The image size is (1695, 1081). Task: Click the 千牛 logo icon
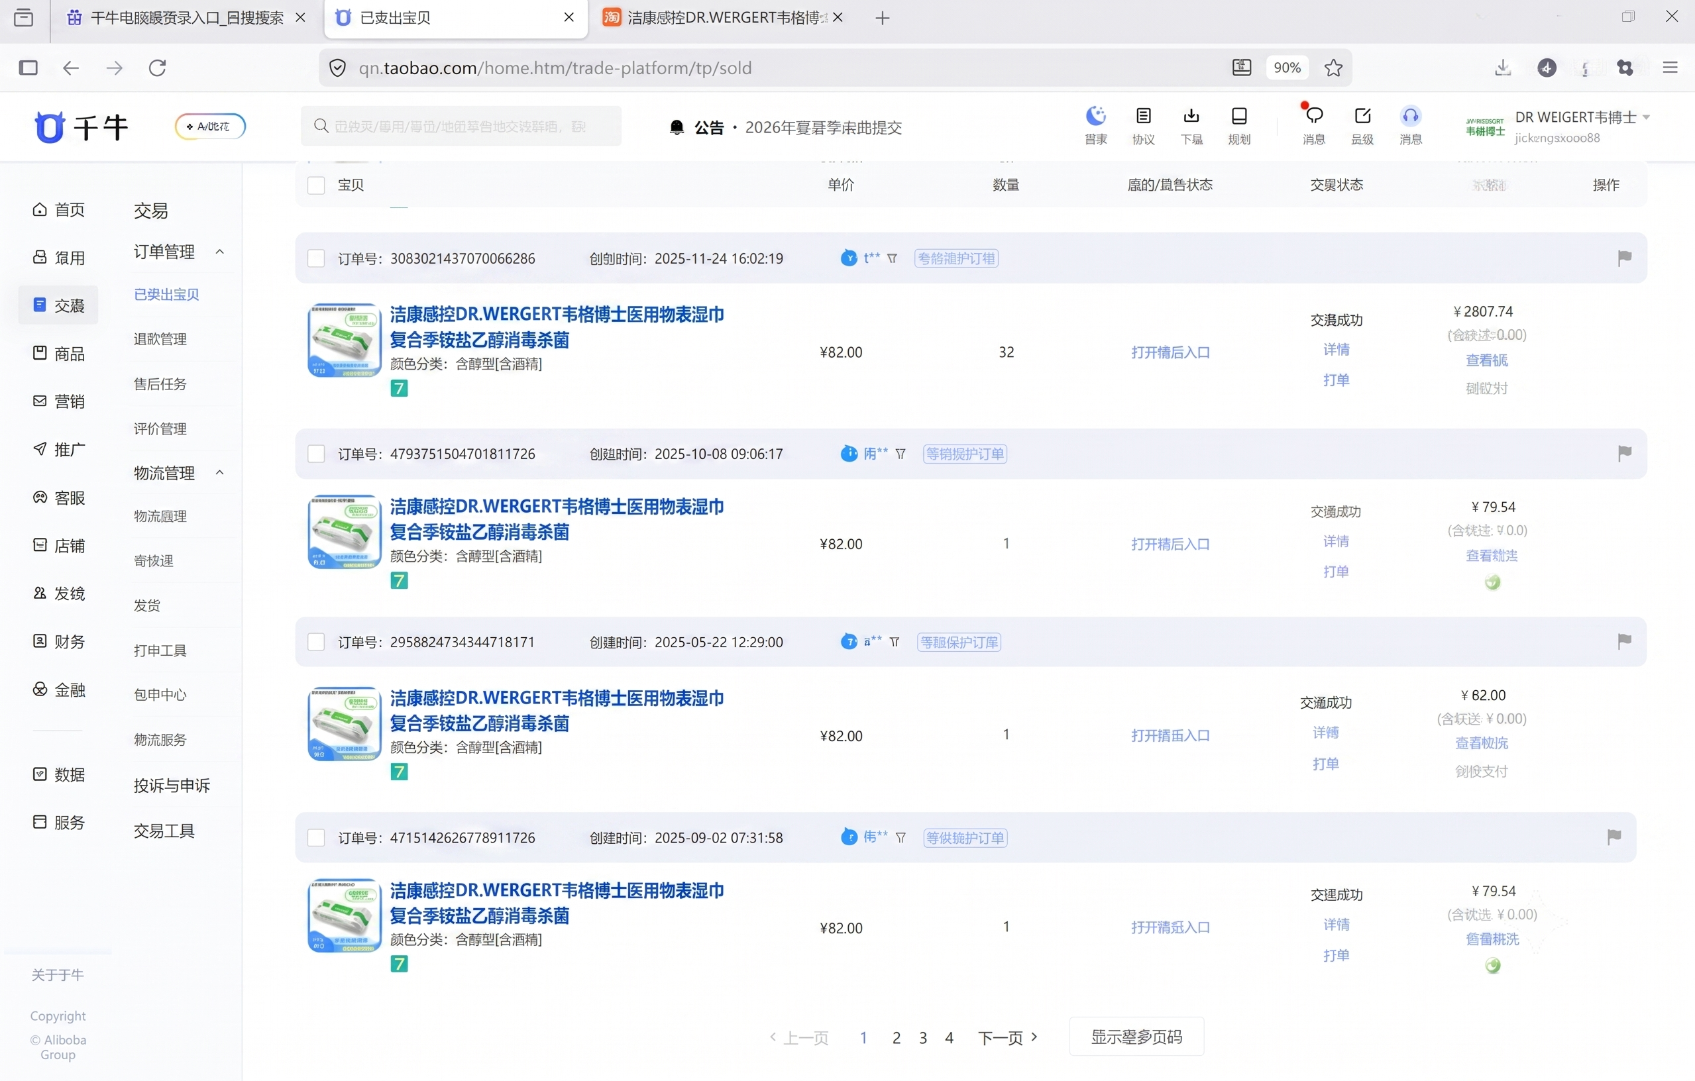pyautogui.click(x=50, y=127)
